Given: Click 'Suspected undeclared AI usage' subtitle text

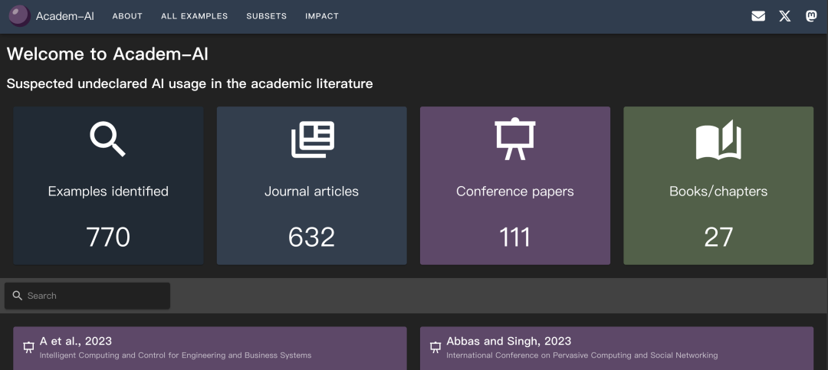Looking at the screenshot, I should tap(189, 83).
